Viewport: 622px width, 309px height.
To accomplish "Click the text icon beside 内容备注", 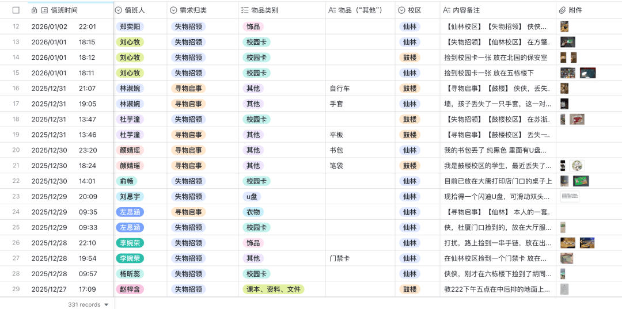I will pos(445,10).
